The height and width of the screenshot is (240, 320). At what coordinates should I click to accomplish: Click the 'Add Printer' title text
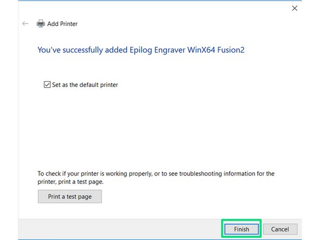63,24
